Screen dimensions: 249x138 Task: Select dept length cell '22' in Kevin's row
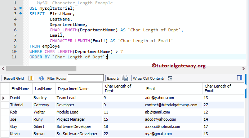123,134
